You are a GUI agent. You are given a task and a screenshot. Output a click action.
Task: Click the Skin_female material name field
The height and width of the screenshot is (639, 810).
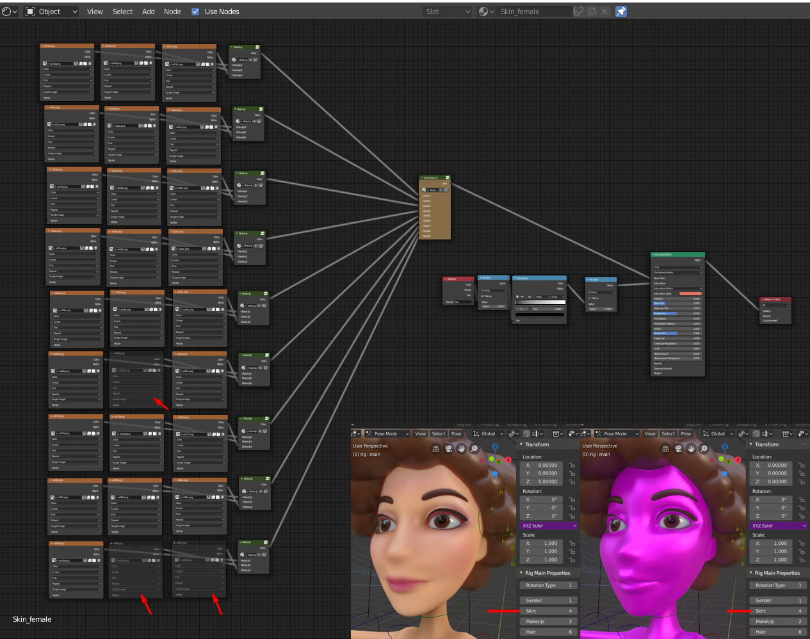pos(534,12)
